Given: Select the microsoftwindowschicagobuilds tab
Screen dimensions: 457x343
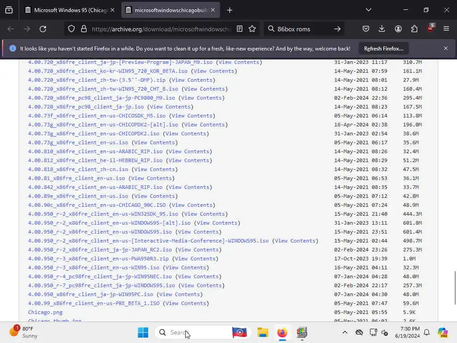Looking at the screenshot, I should (x=170, y=10).
